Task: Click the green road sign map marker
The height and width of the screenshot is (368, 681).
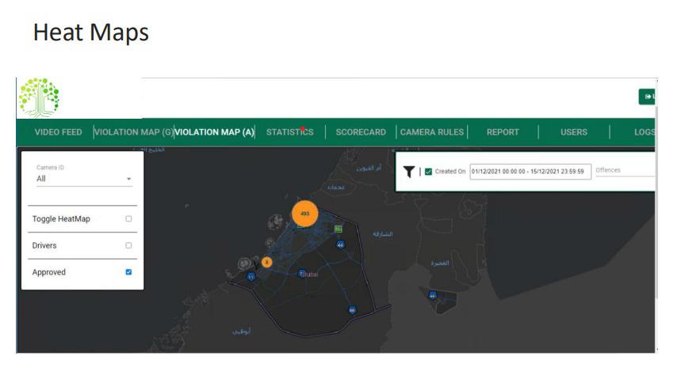Action: point(339,230)
